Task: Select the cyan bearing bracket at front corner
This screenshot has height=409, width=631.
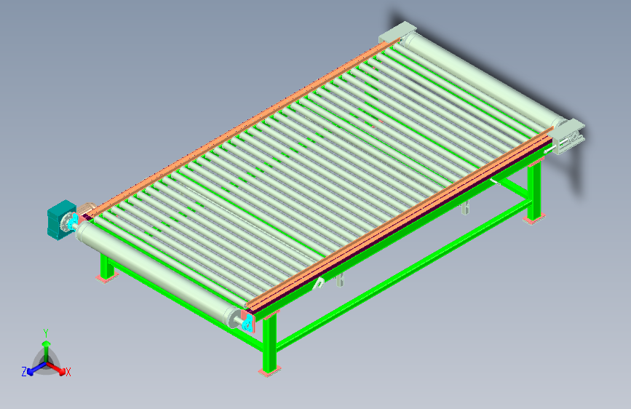Action: pos(248,322)
